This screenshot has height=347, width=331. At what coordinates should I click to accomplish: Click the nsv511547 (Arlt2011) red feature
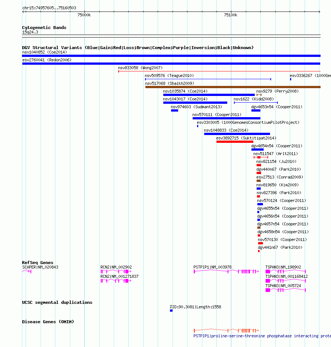[x=261, y=157]
